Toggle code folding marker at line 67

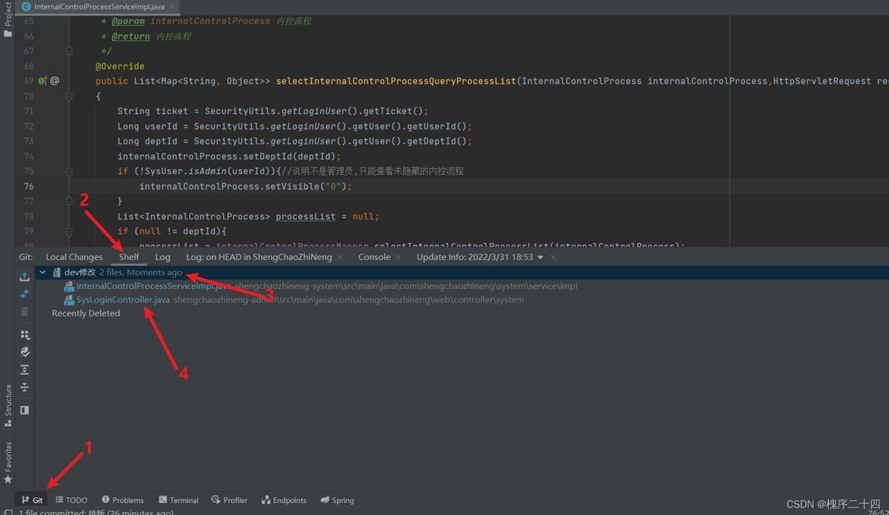click(69, 51)
